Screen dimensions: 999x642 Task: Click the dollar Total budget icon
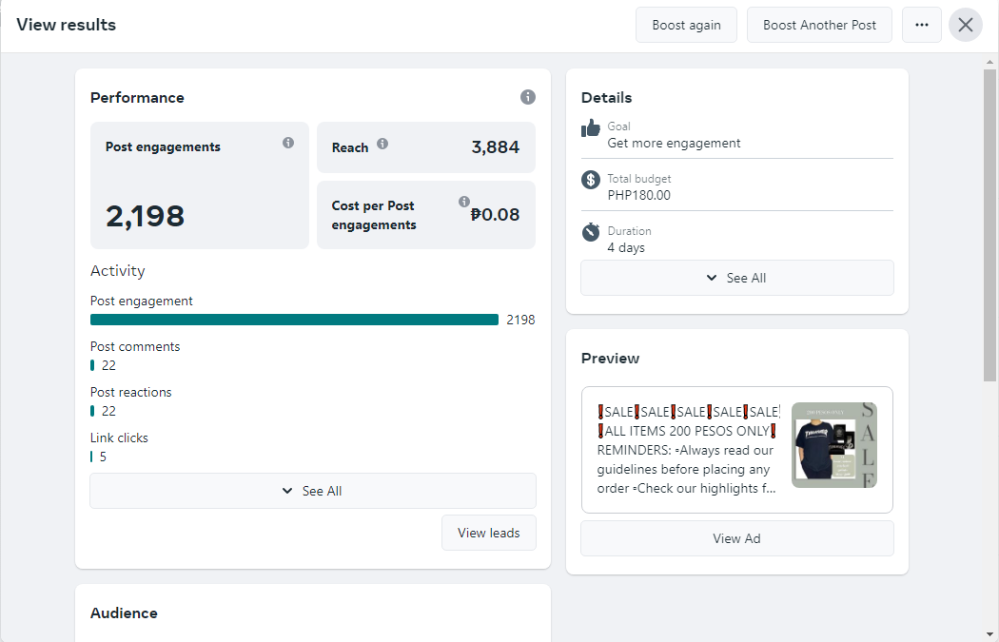point(591,179)
